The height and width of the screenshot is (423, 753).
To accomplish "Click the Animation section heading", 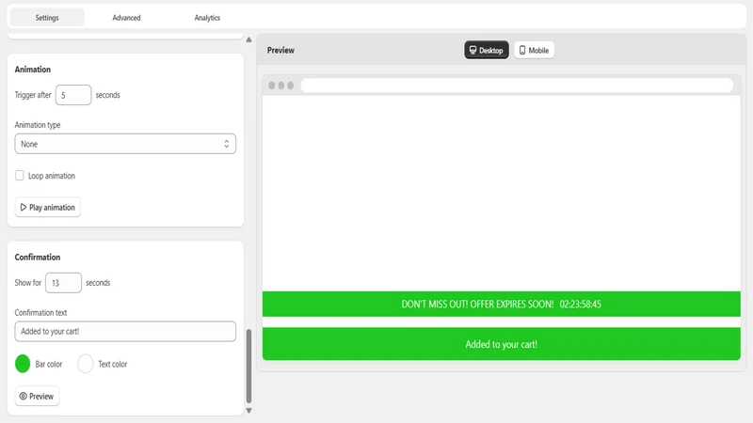I will tap(33, 70).
